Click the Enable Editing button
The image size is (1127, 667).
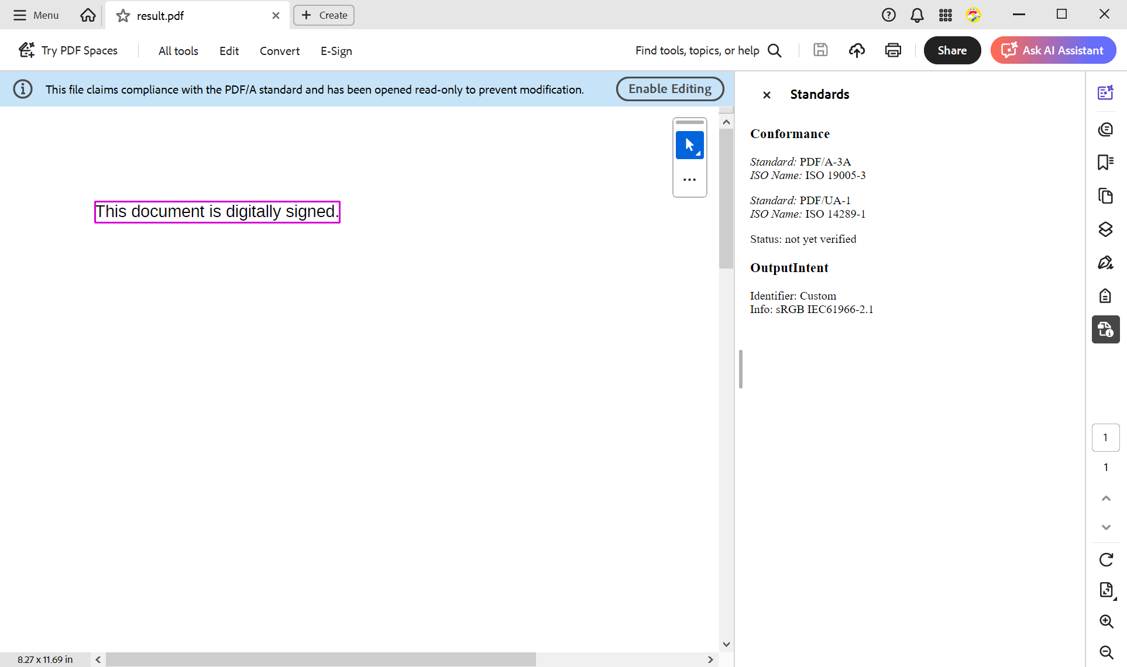click(669, 88)
